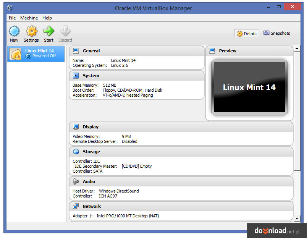The height and width of the screenshot is (238, 307).
Task: Click the Network section adapters icon
Action: click(x=76, y=206)
